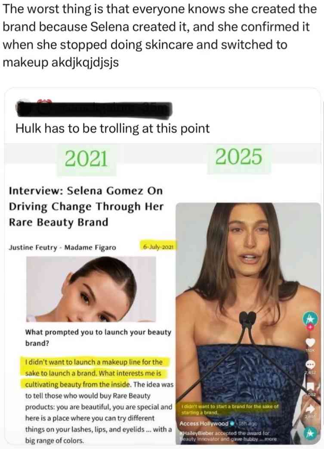The width and height of the screenshot is (324, 449).
Task: Click the Selena Gomez interview headline
Action: tap(86, 206)
